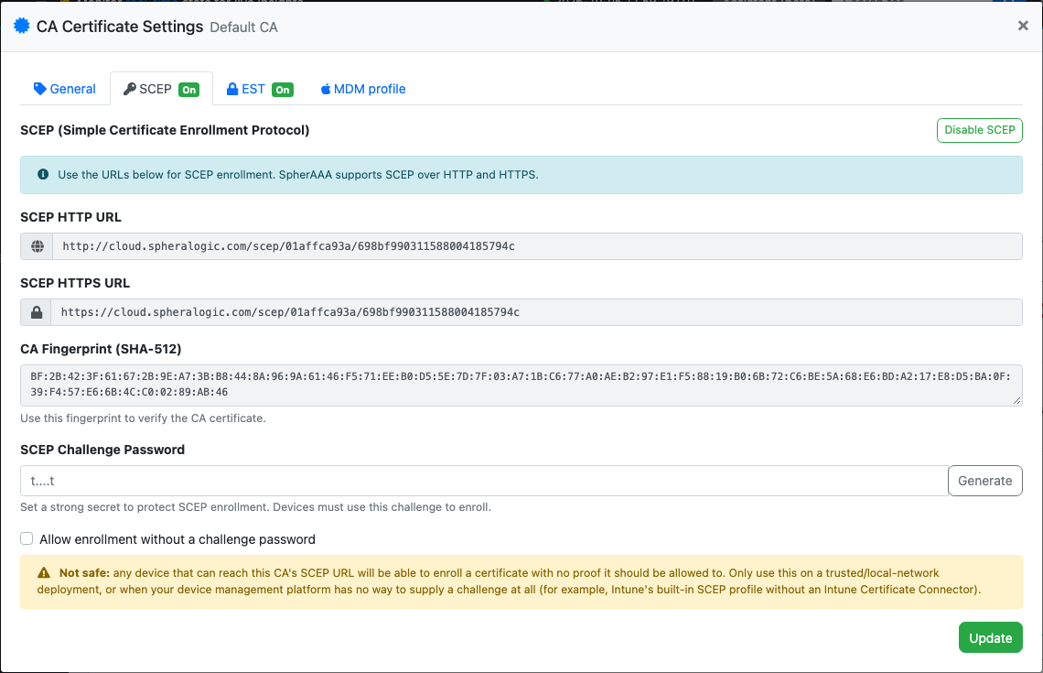Click into the SCEP HTTP URL field
The image size is (1043, 673).
pyautogui.click(x=537, y=246)
